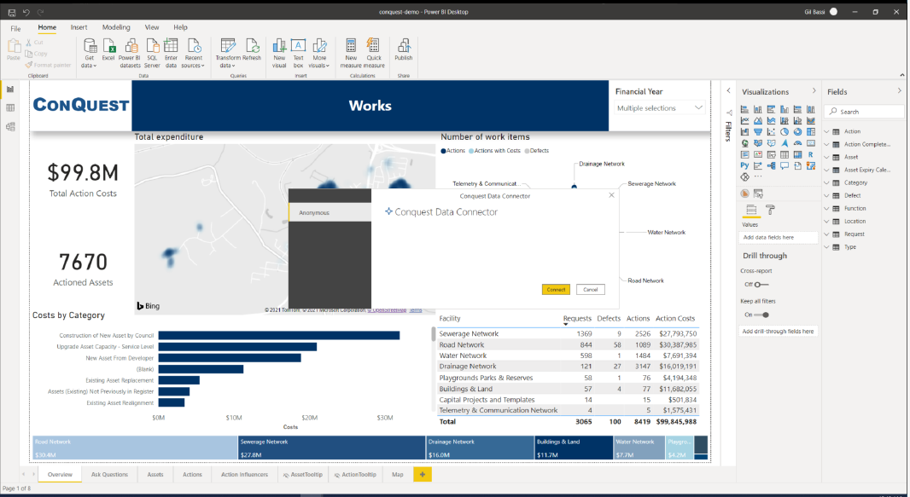Switch to Data view in left sidebar
Screen dimensions: 910x497
[10, 107]
